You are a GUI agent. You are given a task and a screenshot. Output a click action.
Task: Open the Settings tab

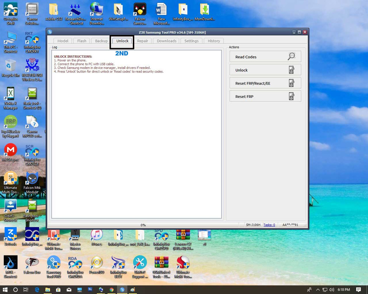coord(191,41)
